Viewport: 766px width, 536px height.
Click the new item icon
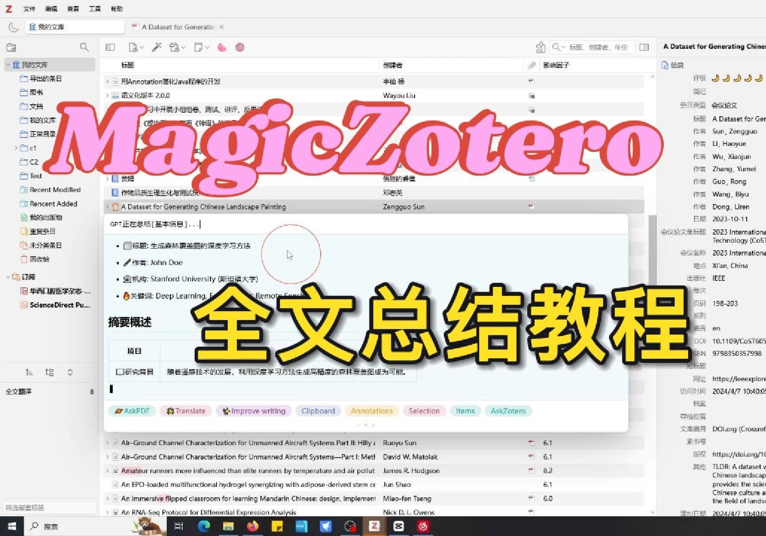(x=133, y=47)
